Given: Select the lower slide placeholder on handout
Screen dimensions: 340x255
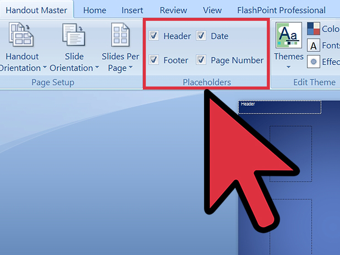Looking at the screenshot, I should pyautogui.click(x=291, y=227).
